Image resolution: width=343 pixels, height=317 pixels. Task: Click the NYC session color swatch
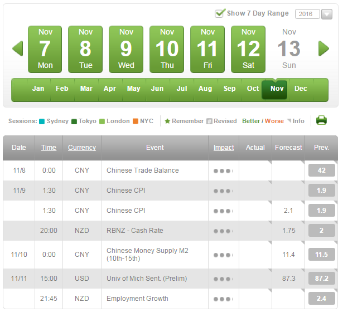pos(136,121)
